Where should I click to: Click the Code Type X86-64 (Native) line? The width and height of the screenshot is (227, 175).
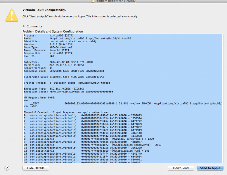(48, 48)
